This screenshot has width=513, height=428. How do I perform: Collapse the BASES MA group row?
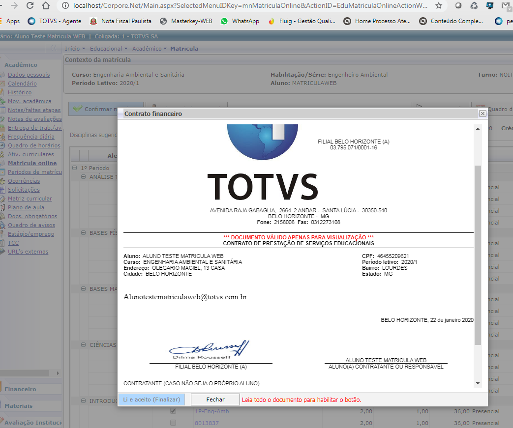83,289
